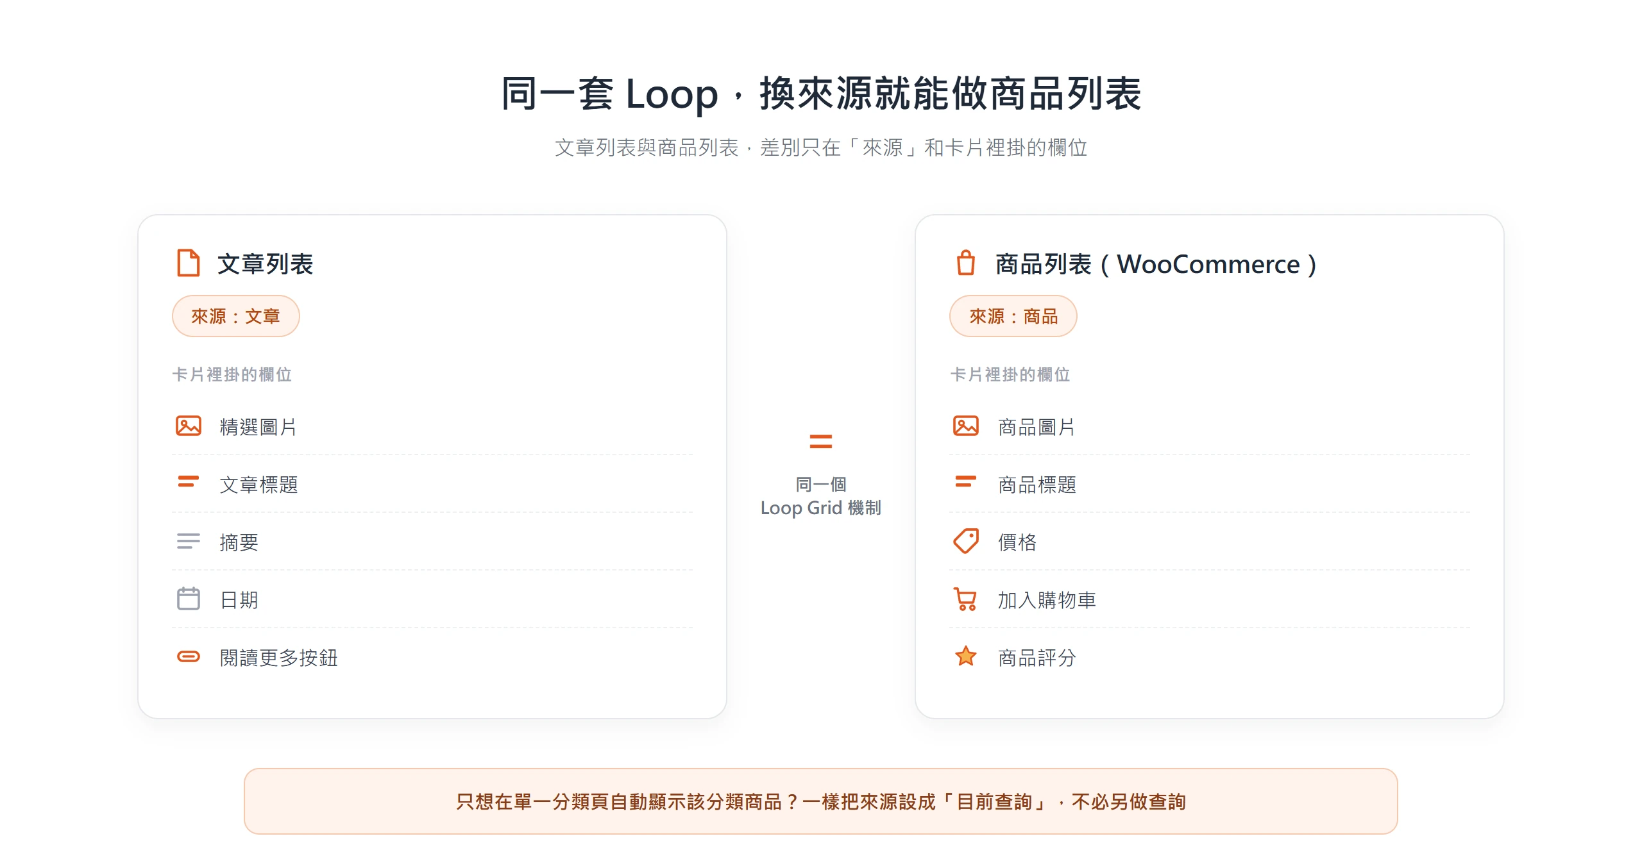Viewport: 1642px width, 850px height.
Task: Click the 加入購物車 row text
Action: [x=1046, y=600]
